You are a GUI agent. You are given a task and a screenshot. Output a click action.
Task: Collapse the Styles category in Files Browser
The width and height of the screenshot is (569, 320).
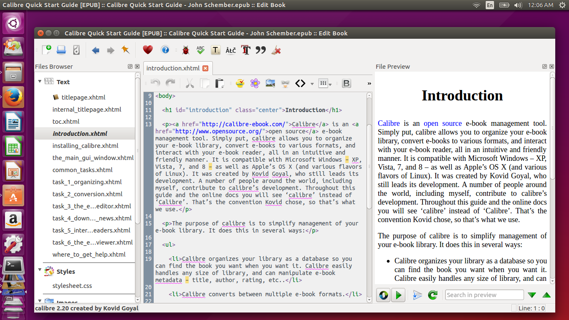40,270
